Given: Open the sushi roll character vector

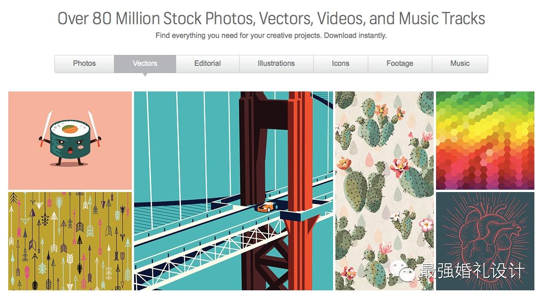Looking at the screenshot, I should [70, 140].
